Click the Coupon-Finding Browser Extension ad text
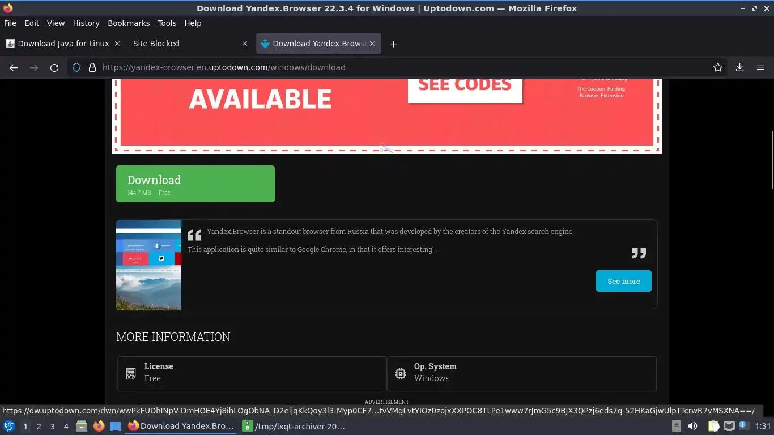 tap(601, 92)
